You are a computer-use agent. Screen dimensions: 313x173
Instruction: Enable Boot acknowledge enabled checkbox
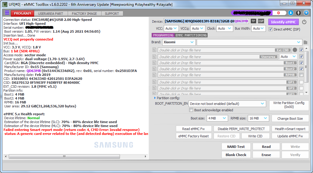coord(191,110)
